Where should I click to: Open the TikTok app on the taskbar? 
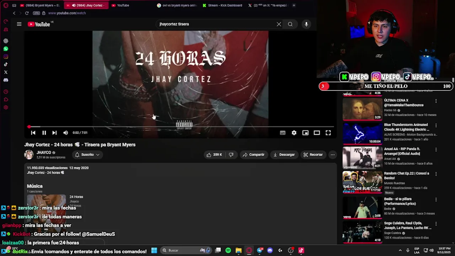click(x=301, y=250)
